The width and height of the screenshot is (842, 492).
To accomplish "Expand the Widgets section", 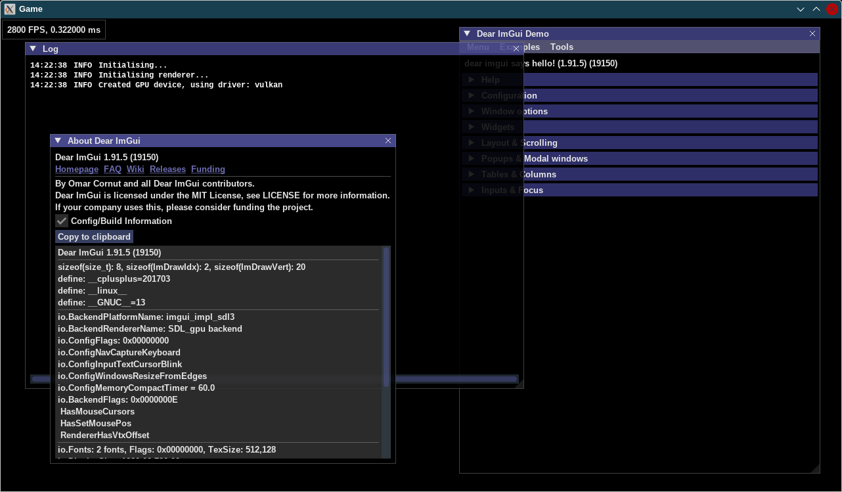I will point(640,127).
